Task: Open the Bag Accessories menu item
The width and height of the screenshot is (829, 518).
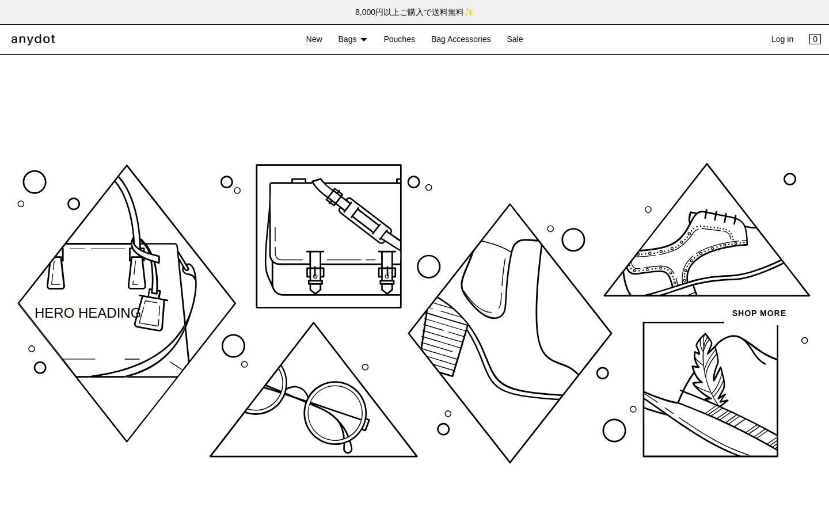Action: [x=461, y=39]
